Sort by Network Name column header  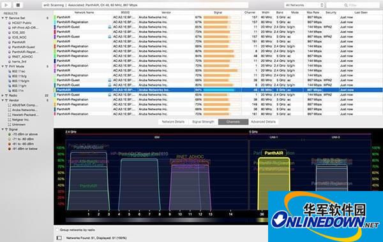(84, 13)
